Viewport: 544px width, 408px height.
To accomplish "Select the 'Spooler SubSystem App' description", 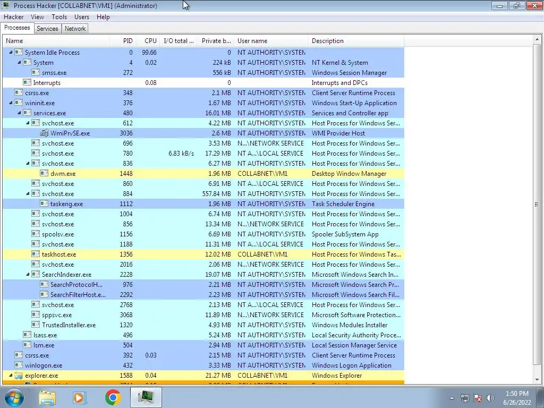I will pos(345,234).
